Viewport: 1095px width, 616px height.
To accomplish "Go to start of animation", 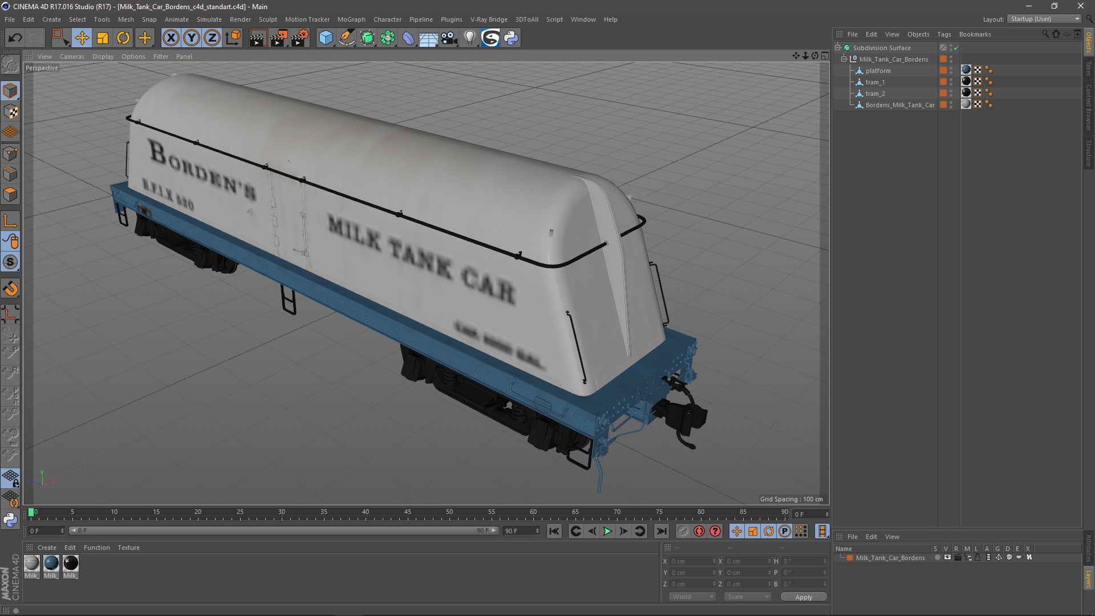I will [554, 531].
